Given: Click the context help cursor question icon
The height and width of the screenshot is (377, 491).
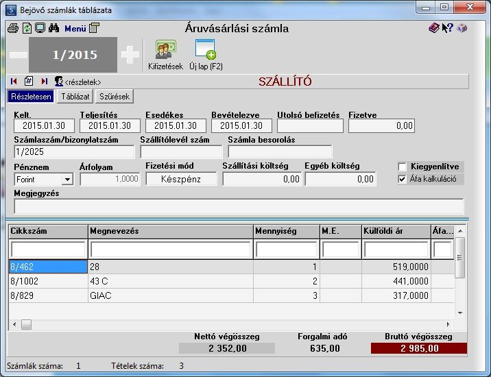Looking at the screenshot, I should pos(448,28).
